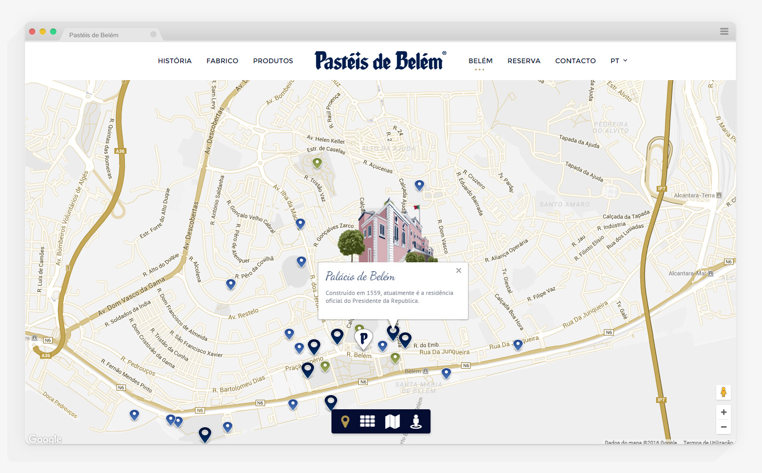Click dark navy pin left of P marker
This screenshot has height=473, width=762.
pos(337,336)
